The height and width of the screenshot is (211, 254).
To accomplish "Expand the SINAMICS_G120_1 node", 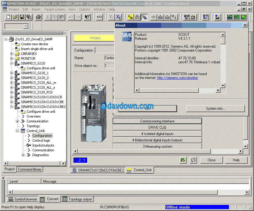I will (x=12, y=73).
